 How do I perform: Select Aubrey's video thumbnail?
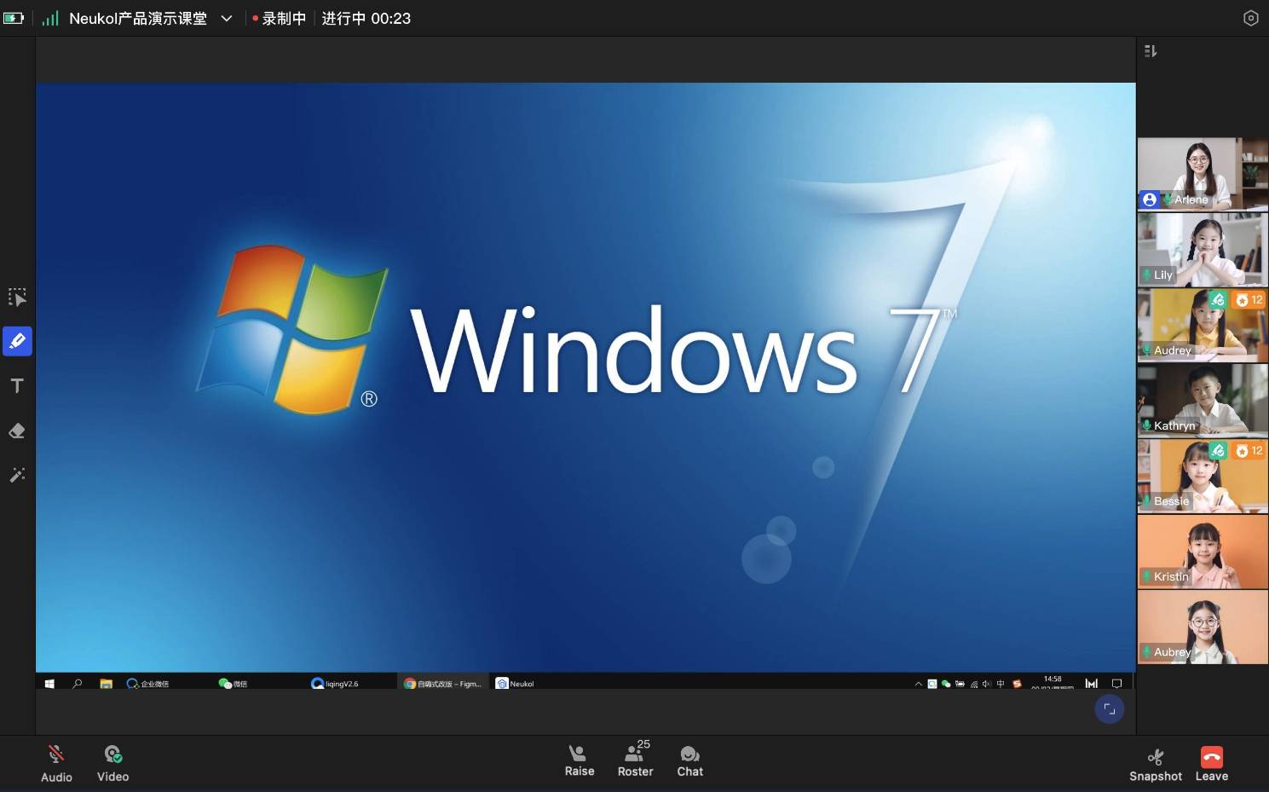(1203, 627)
